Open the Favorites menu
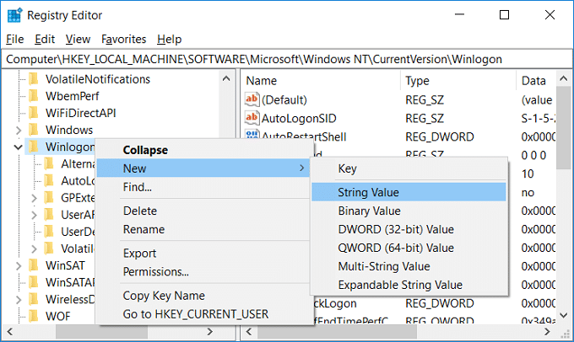The image size is (574, 342). pos(123,39)
